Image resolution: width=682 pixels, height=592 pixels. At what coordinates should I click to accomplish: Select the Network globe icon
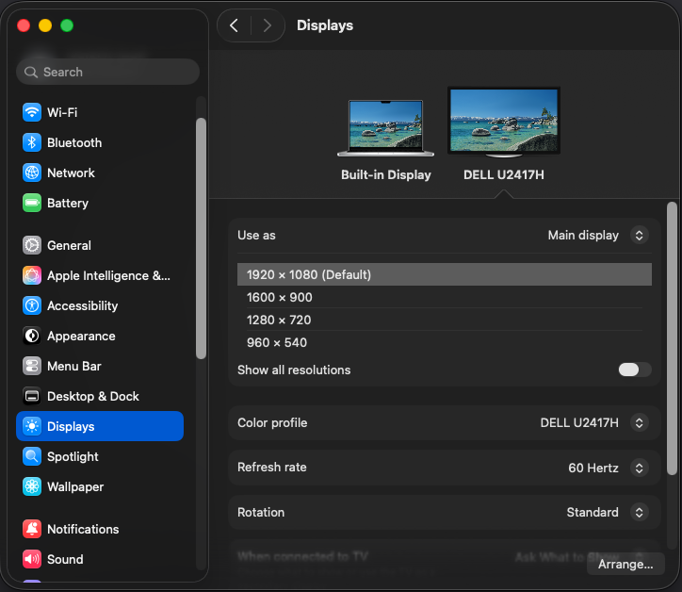point(32,173)
